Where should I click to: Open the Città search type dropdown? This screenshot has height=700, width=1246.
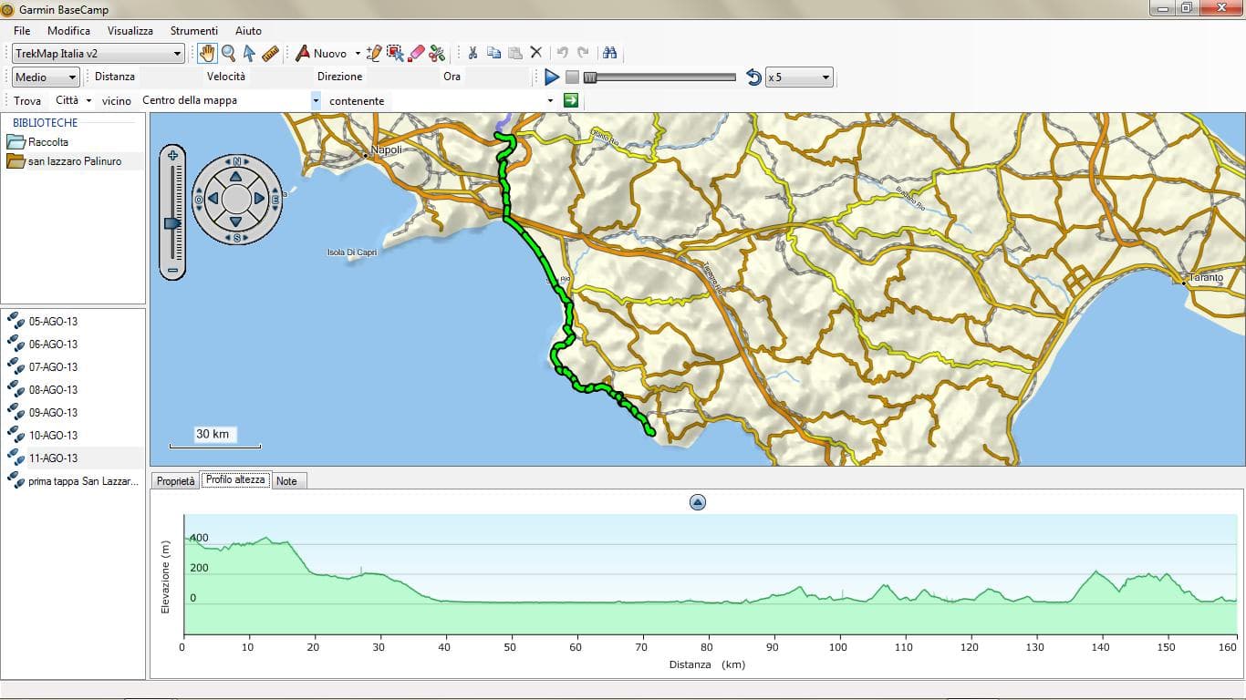click(74, 100)
